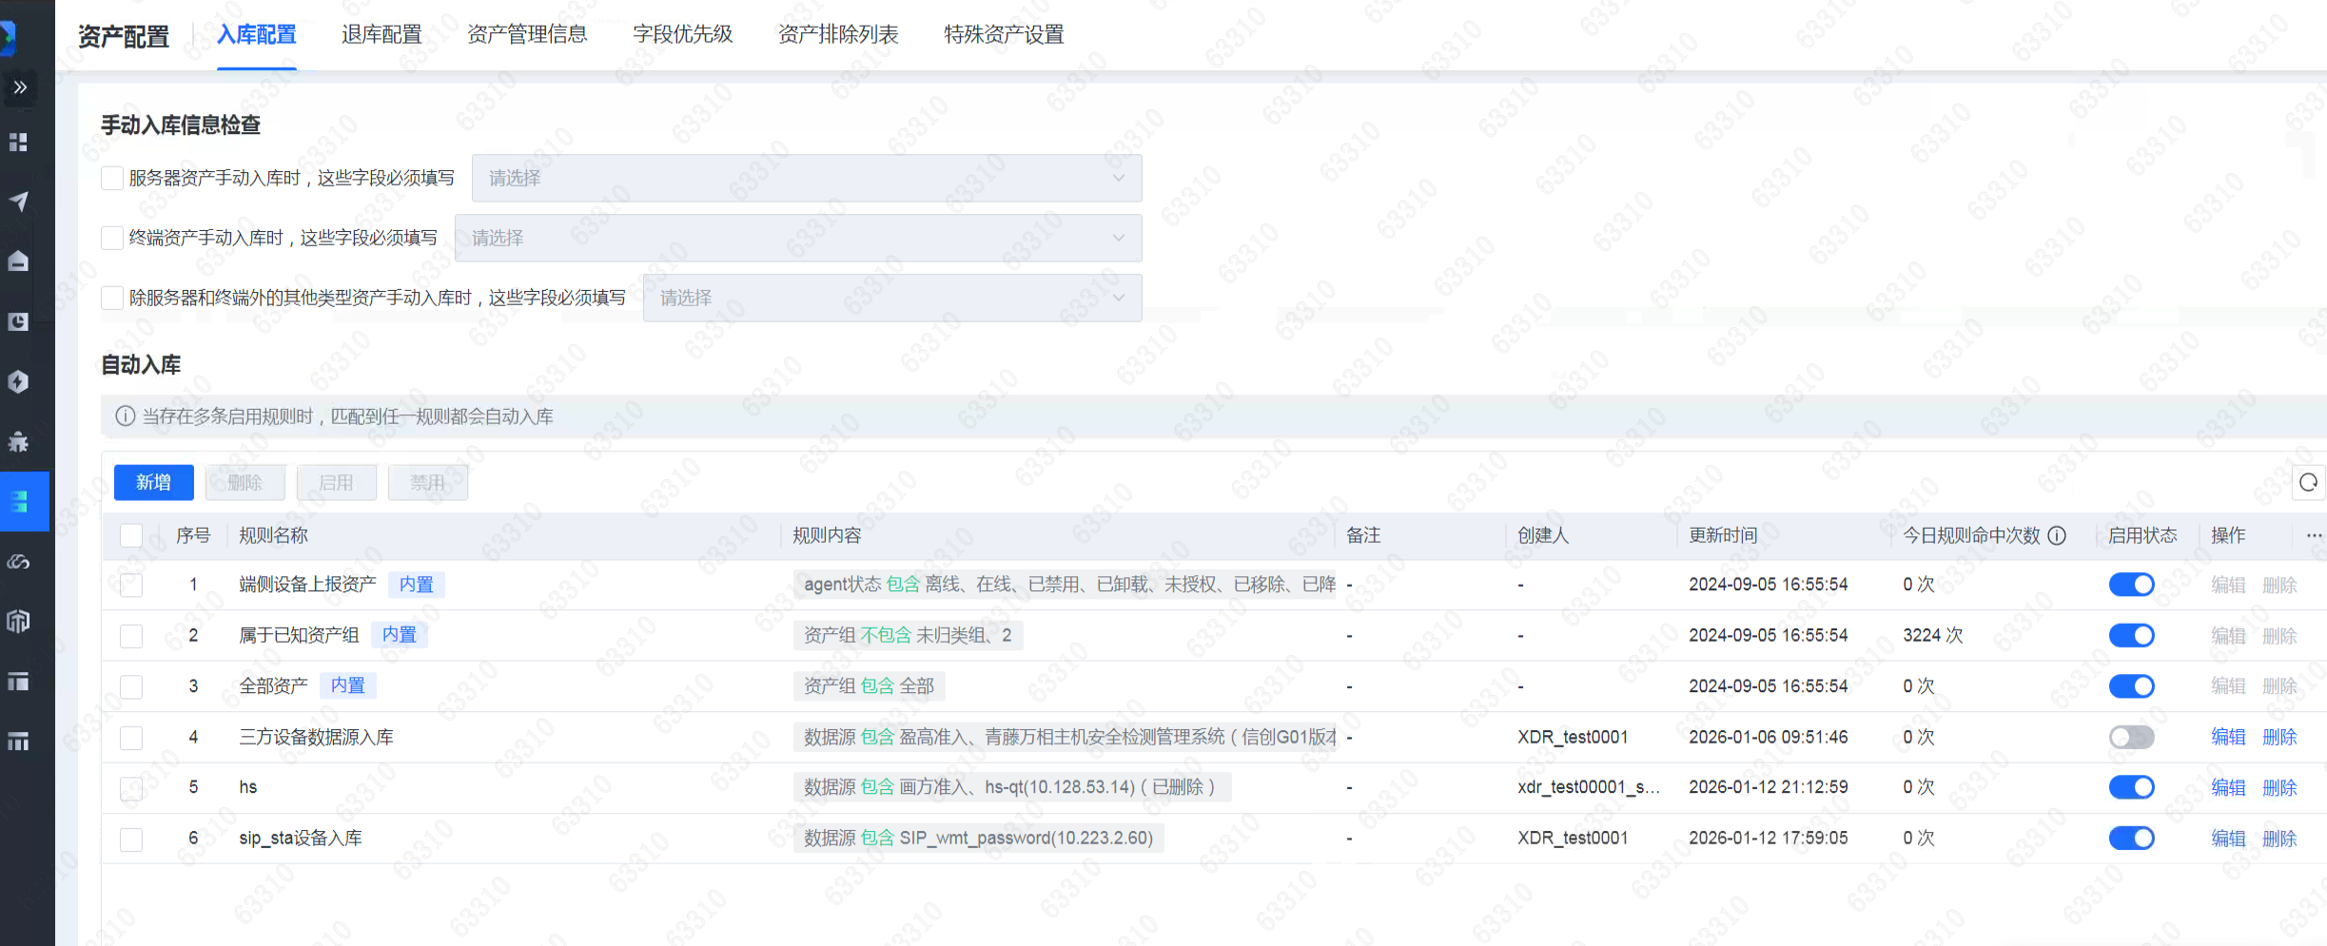This screenshot has height=946, width=2327.
Task: Click the 新增 button
Action: coord(153,483)
